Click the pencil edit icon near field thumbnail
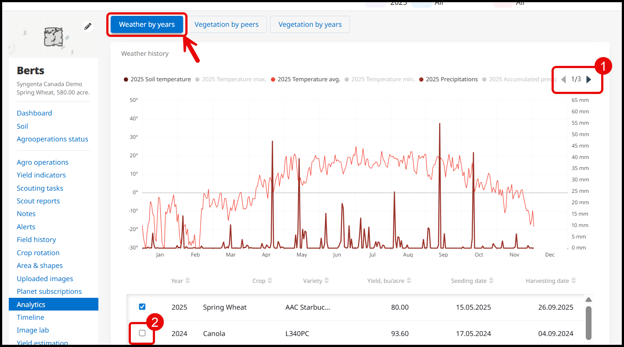Image resolution: width=624 pixels, height=347 pixels. tap(88, 26)
